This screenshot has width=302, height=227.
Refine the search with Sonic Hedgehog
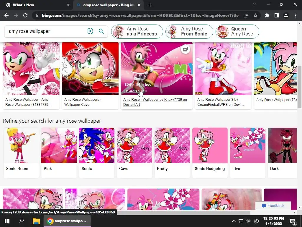coord(210,153)
